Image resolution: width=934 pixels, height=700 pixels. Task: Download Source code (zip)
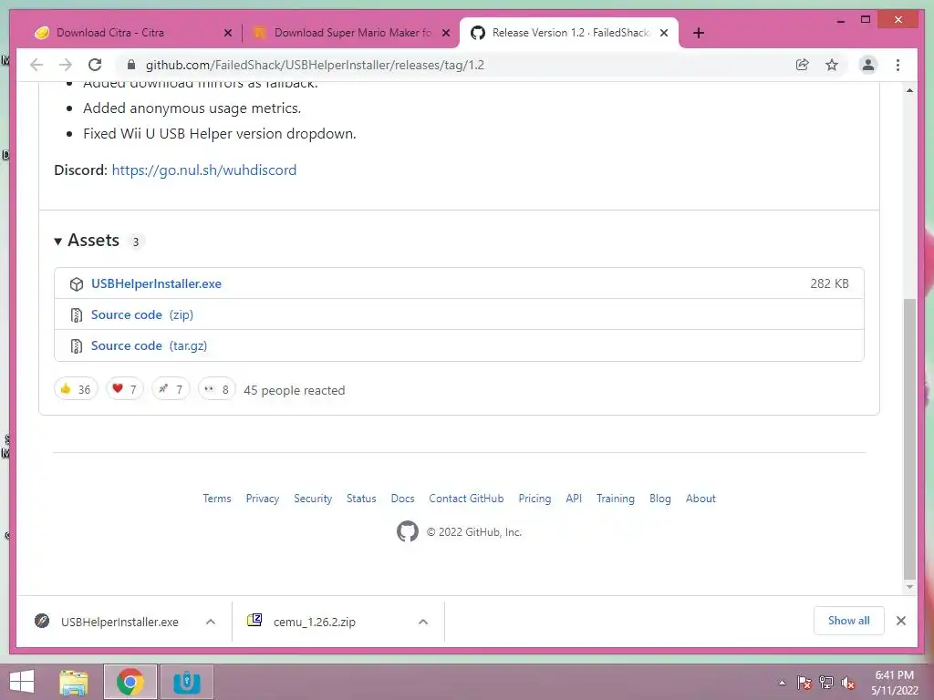[141, 314]
